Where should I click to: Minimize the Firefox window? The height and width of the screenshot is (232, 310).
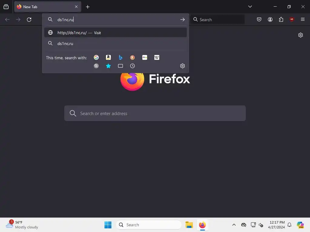(x=275, y=7)
